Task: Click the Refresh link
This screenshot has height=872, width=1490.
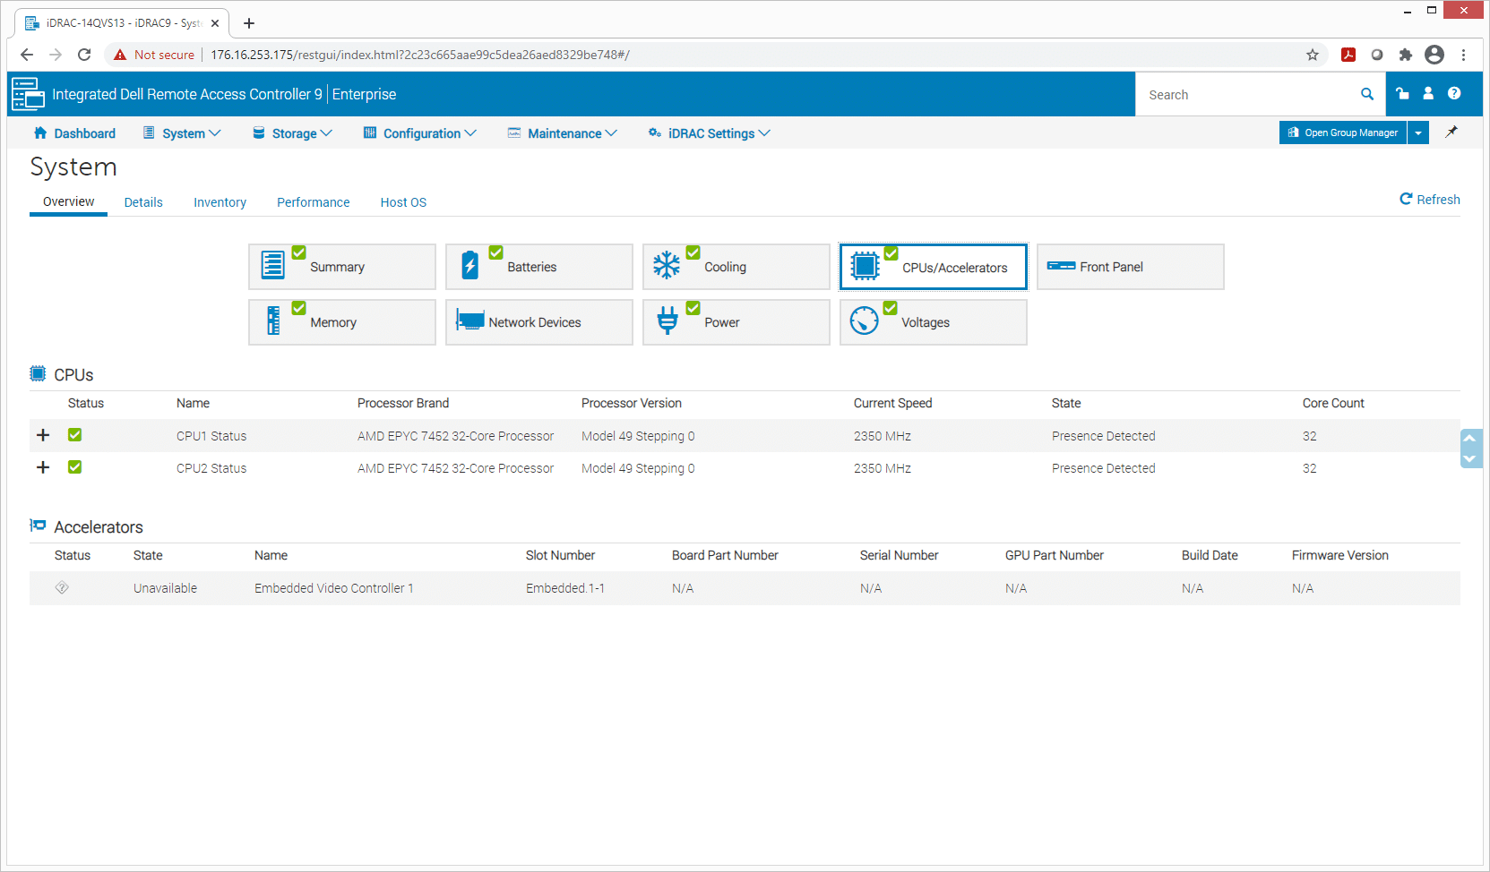Action: coord(1430,200)
